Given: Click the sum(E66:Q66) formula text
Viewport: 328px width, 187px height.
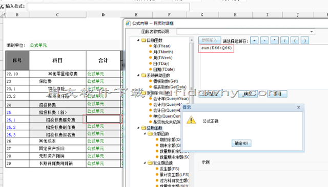Looking at the screenshot, I should [x=216, y=48].
